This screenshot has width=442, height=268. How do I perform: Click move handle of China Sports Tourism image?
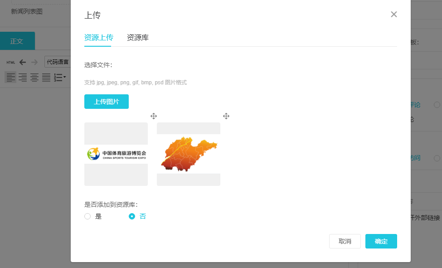(154, 116)
